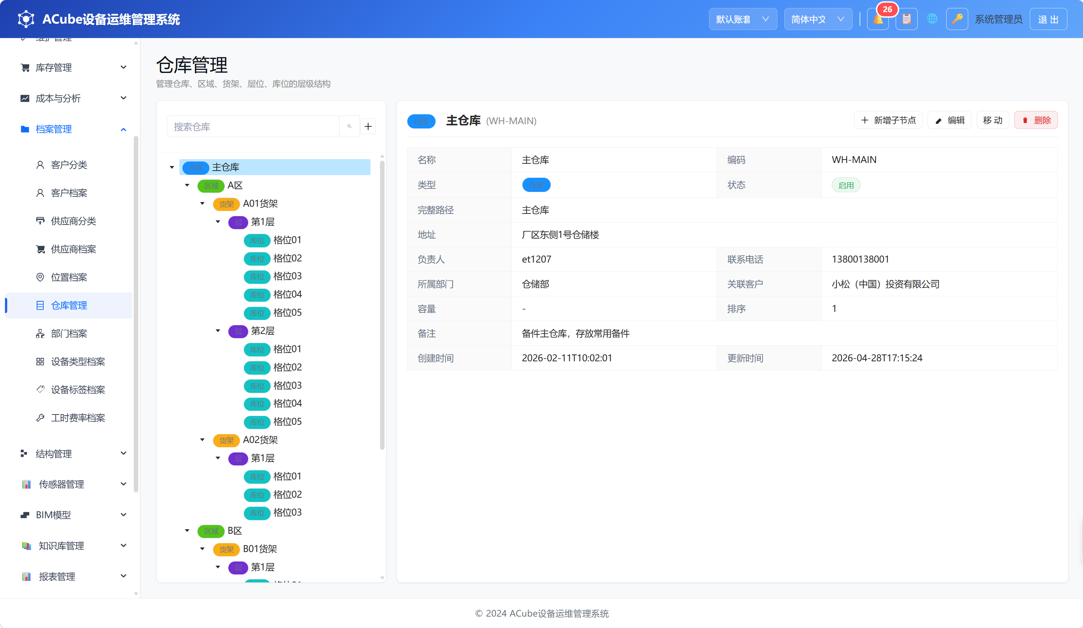The width and height of the screenshot is (1083, 628).
Task: Click the 移动 button
Action: pyautogui.click(x=993, y=120)
